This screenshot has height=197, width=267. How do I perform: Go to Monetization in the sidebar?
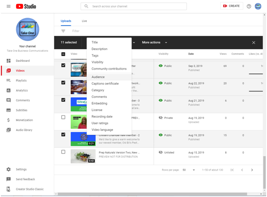pyautogui.click(x=24, y=120)
